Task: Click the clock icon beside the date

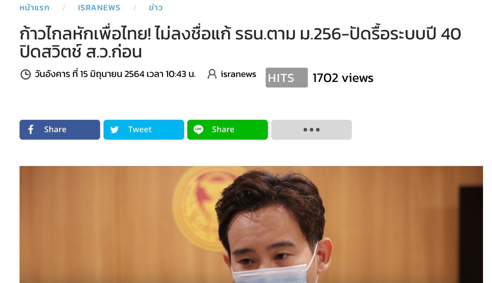Action: click(25, 74)
